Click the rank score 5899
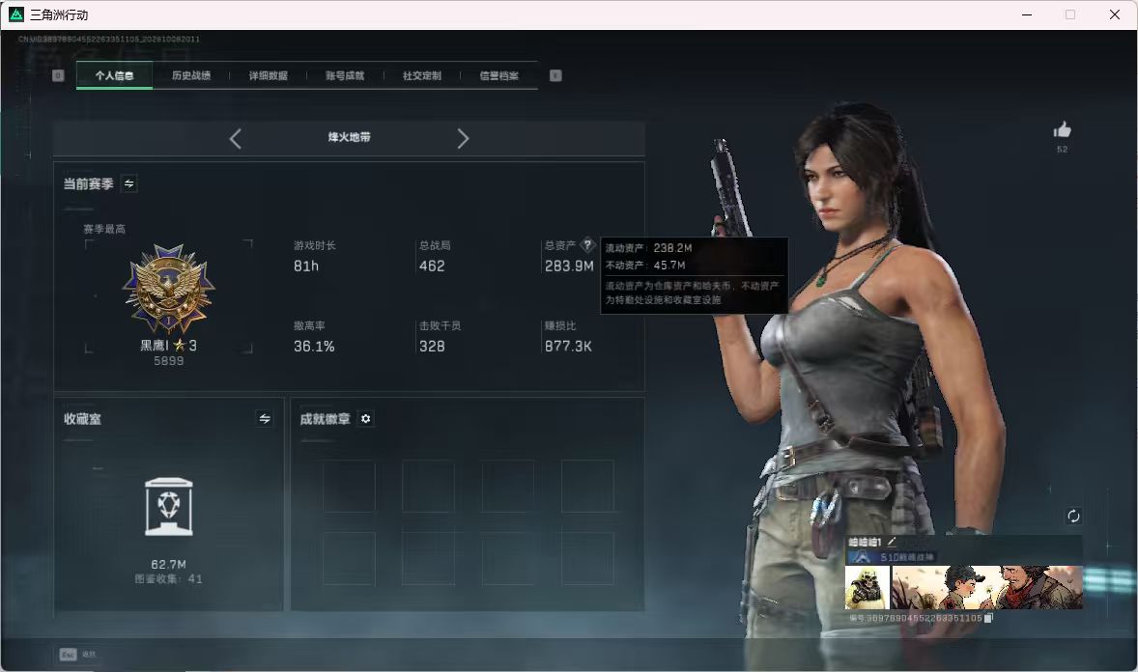 tap(168, 361)
